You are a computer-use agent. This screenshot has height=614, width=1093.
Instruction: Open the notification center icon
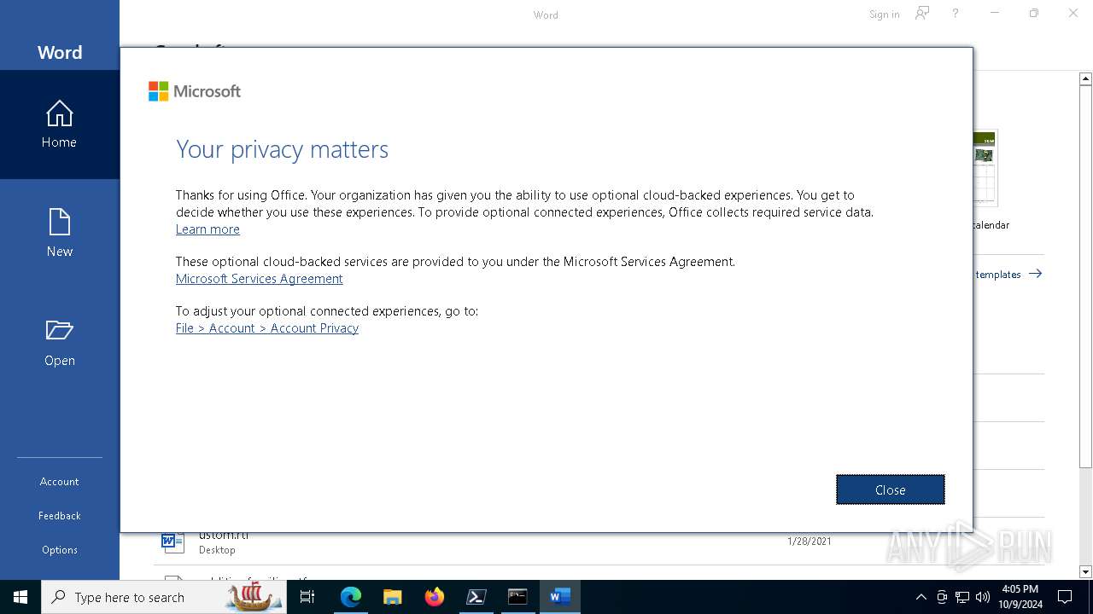[x=1065, y=597]
